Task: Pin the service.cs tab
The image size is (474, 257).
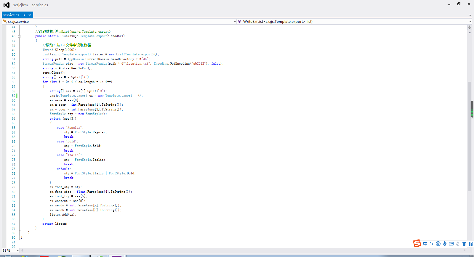Action: point(24,15)
